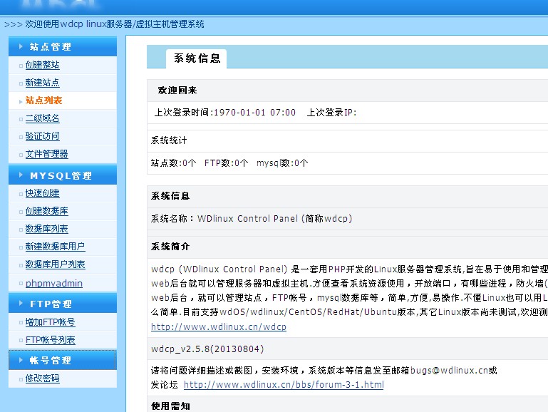Viewport: 548px width, 412px height.
Task: Collapse the 站点管理 section arrow
Action: tap(21, 47)
